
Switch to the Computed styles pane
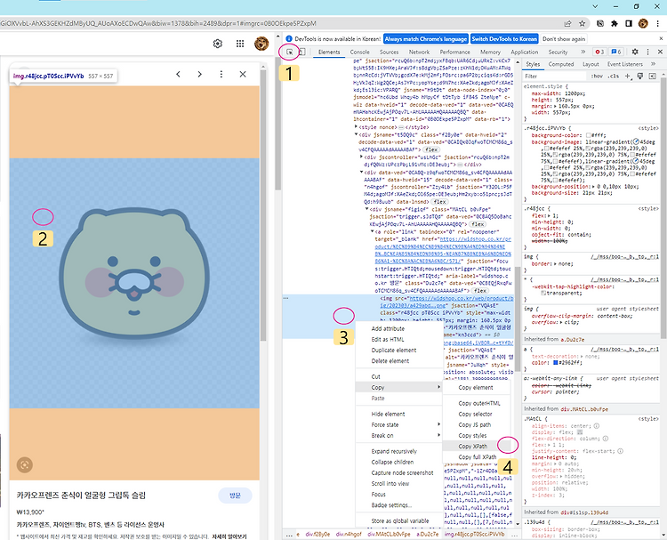coord(560,64)
